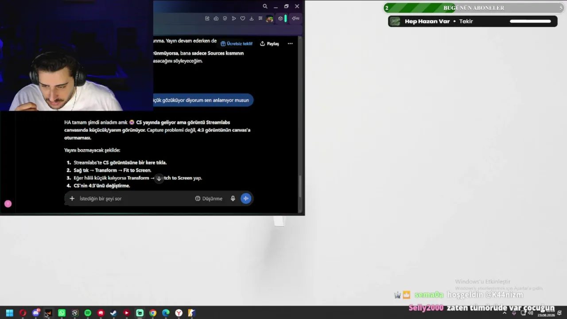Click the 'Yayını bozmayacak şekilde:' line
The height and width of the screenshot is (319, 567).
[92, 150]
